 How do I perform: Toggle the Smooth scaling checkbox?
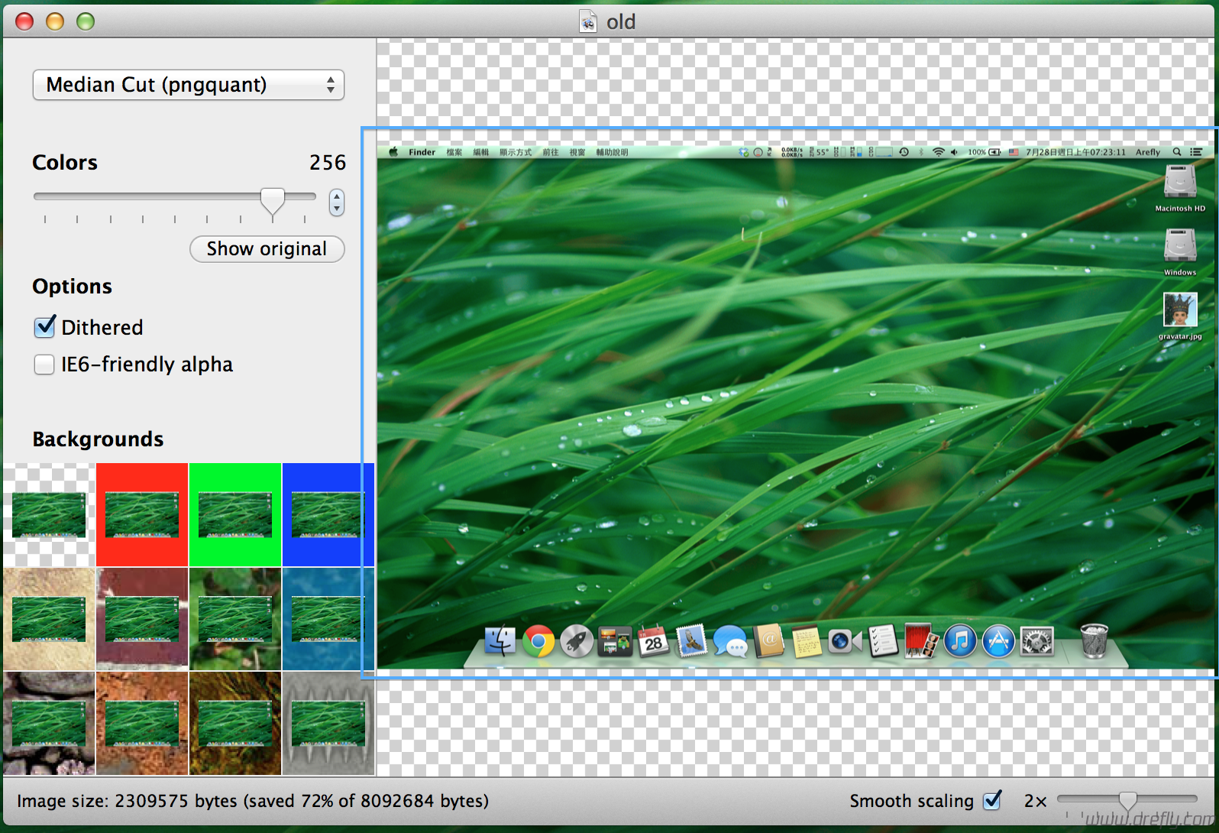click(992, 800)
